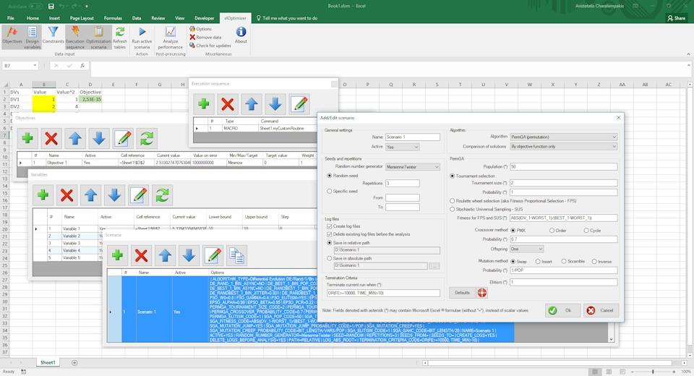Open the Algorithm dropdown

click(563, 137)
